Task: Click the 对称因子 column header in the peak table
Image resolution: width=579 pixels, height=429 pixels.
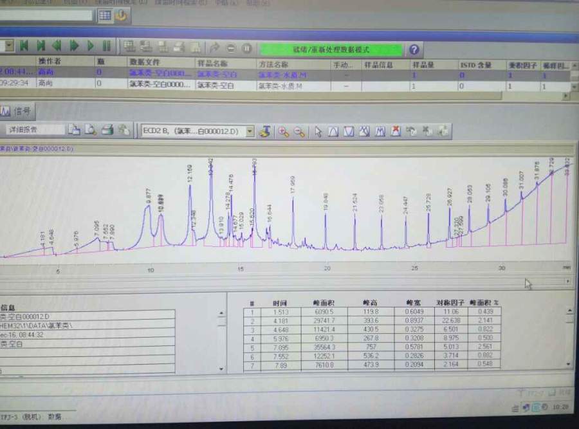Action: click(450, 303)
